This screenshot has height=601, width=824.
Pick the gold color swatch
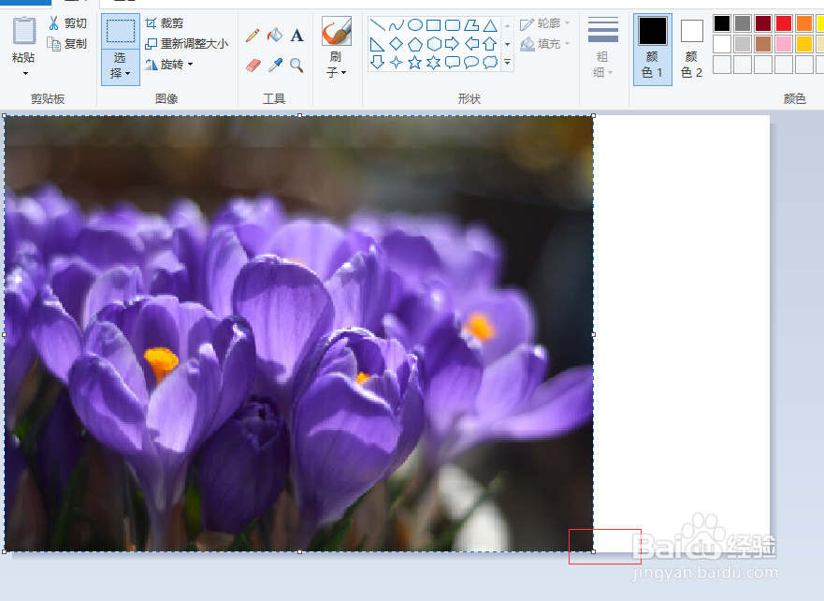[x=804, y=44]
